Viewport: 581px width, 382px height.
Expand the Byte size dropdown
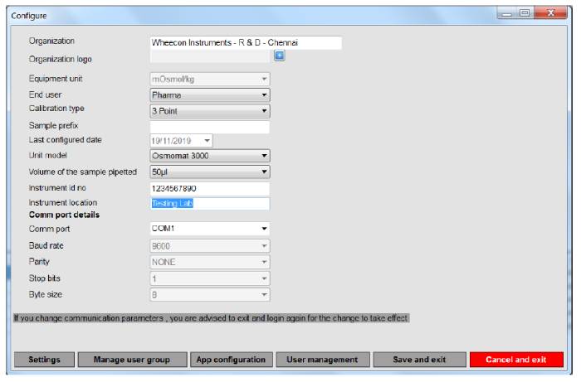tap(210, 295)
